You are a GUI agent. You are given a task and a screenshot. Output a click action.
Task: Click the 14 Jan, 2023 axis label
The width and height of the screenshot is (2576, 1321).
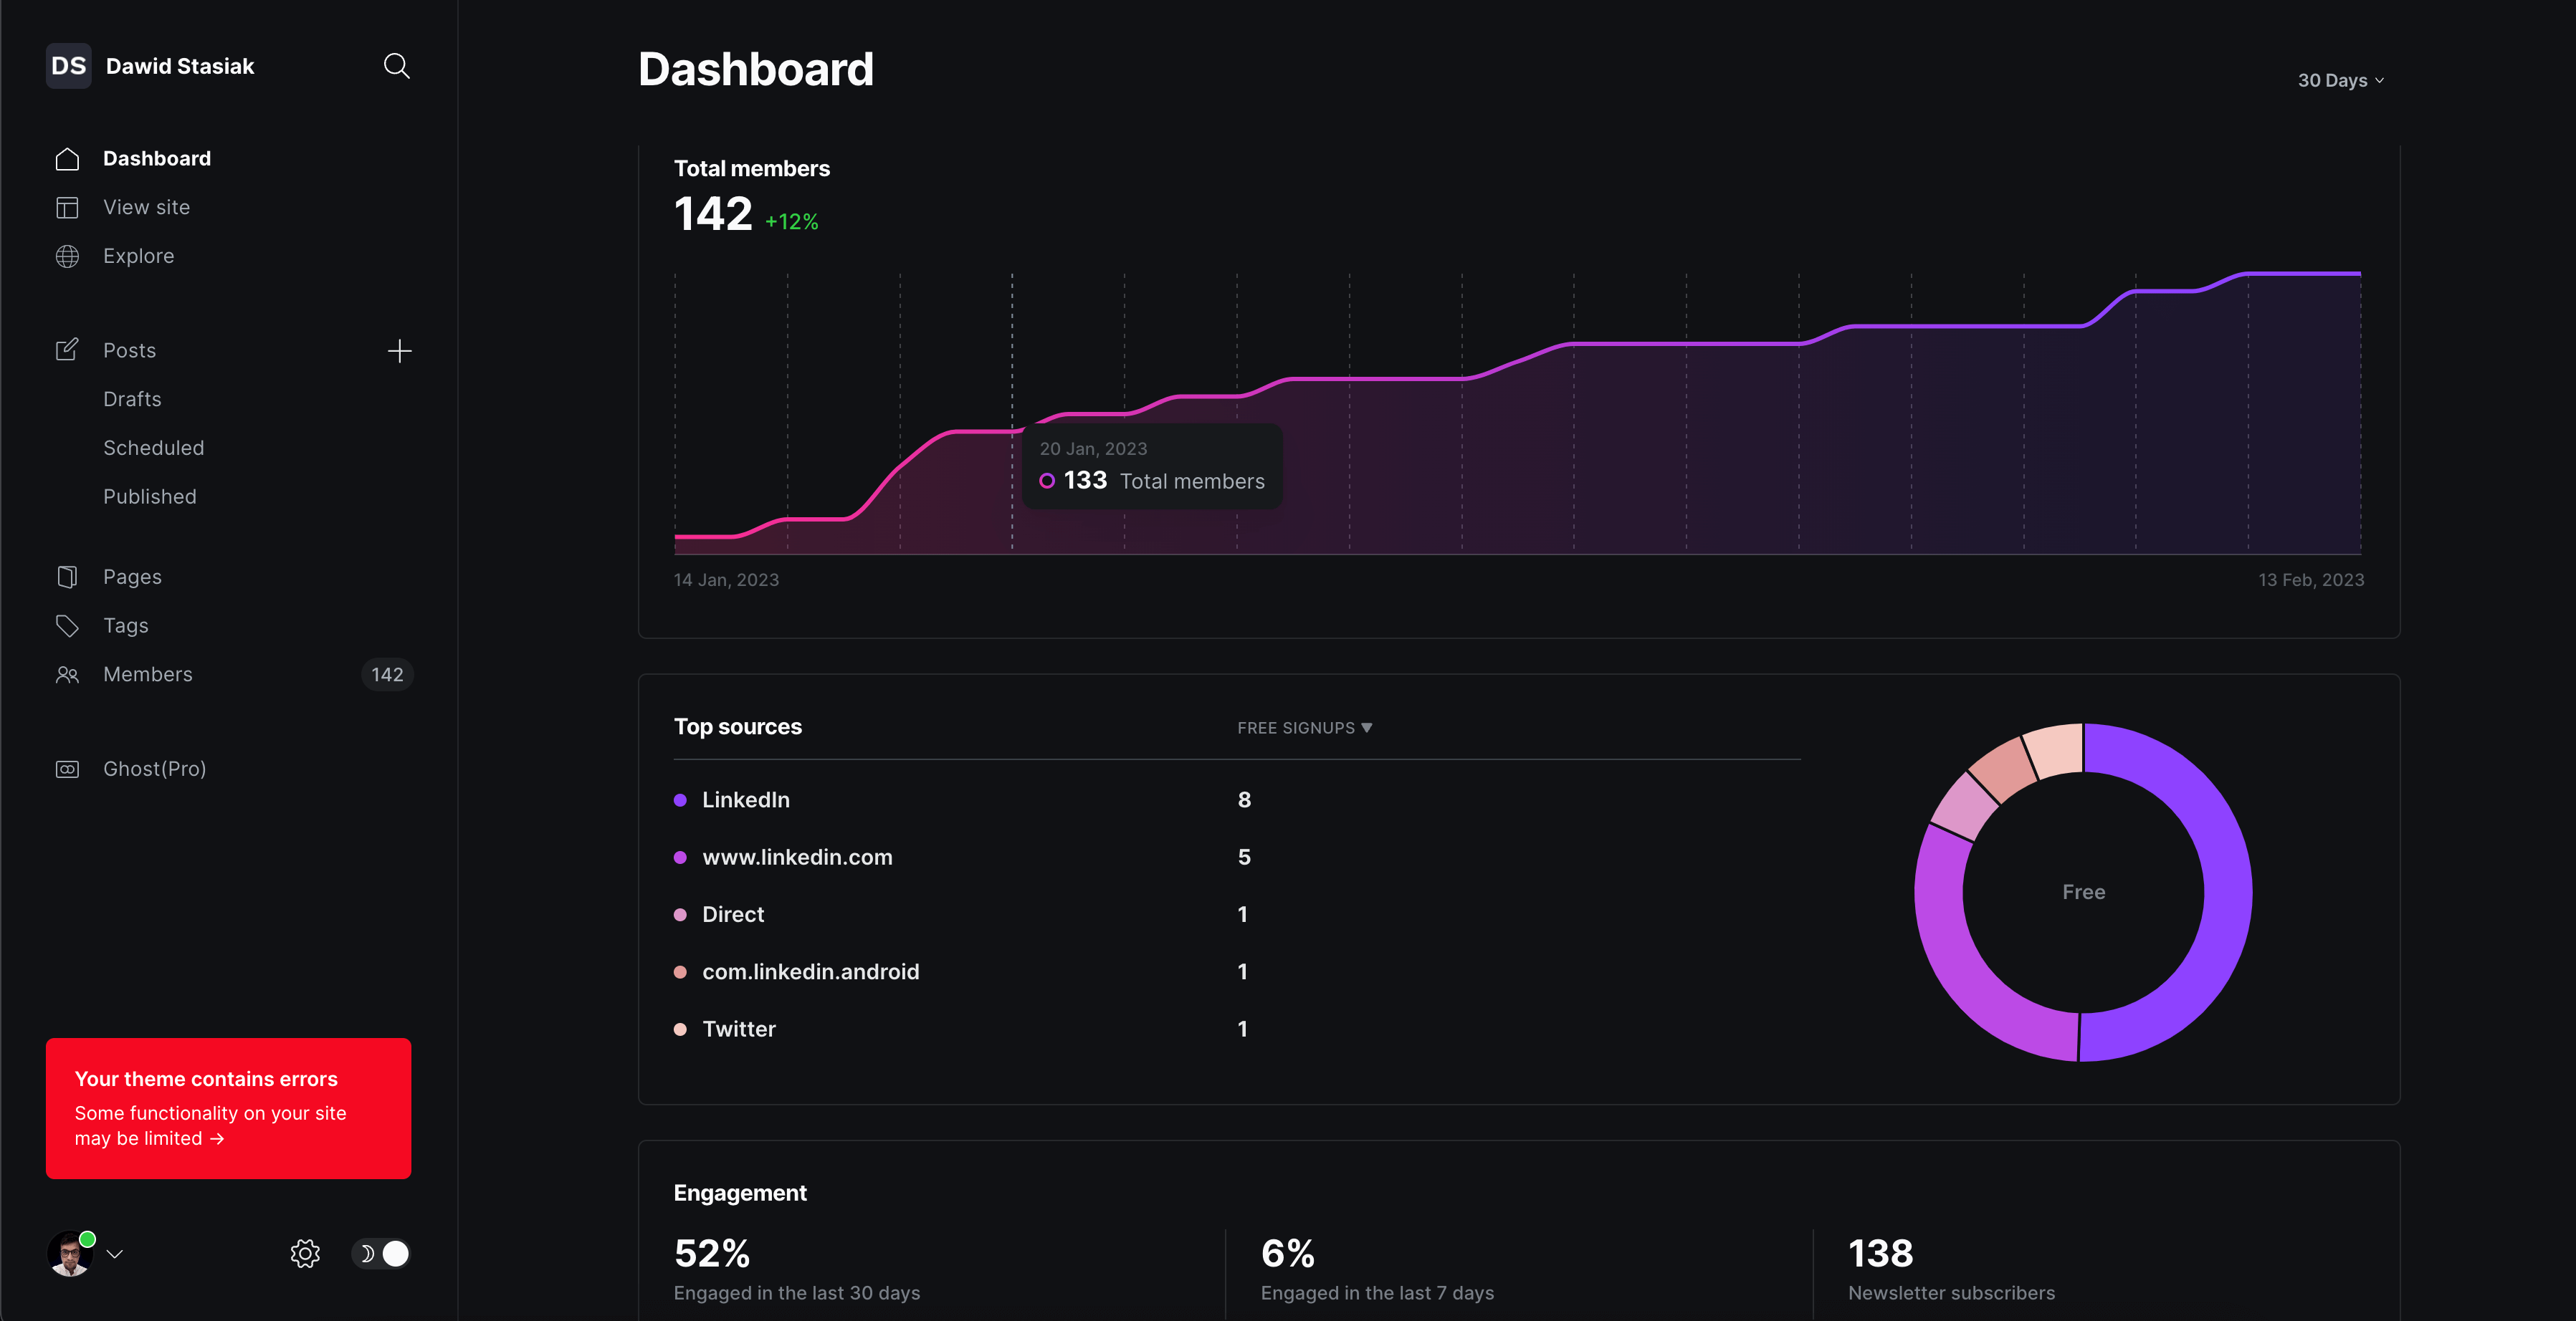[x=726, y=580]
